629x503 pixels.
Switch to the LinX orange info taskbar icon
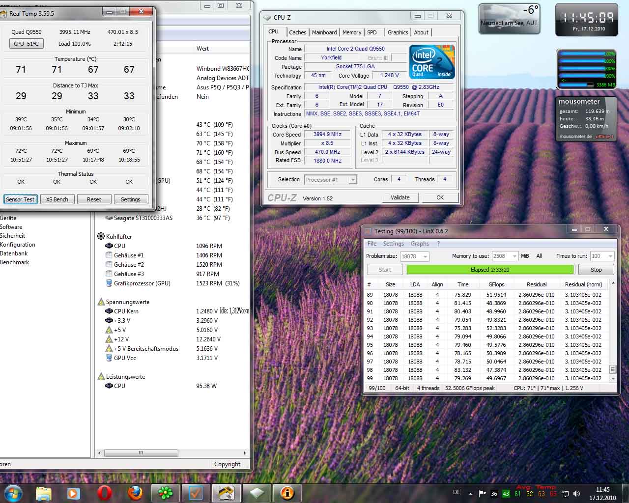(287, 493)
